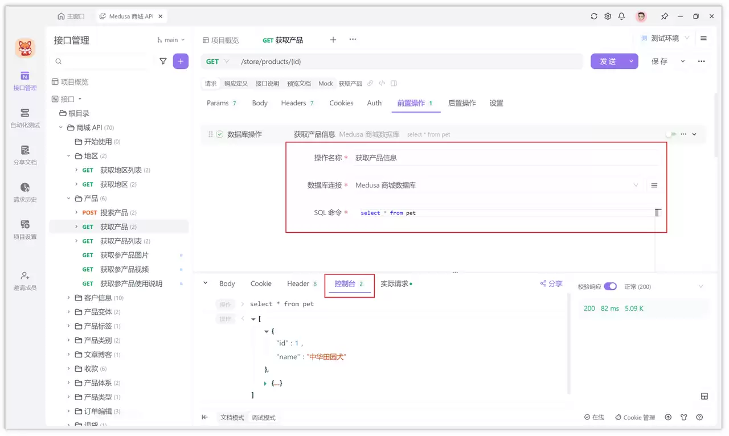Open 测试环境 environment dropdown
This screenshot has height=436, width=729.
(665, 38)
